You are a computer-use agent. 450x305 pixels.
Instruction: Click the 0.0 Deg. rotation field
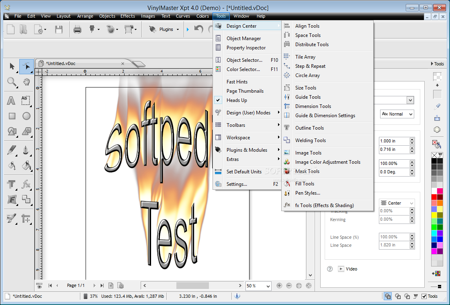pos(394,172)
